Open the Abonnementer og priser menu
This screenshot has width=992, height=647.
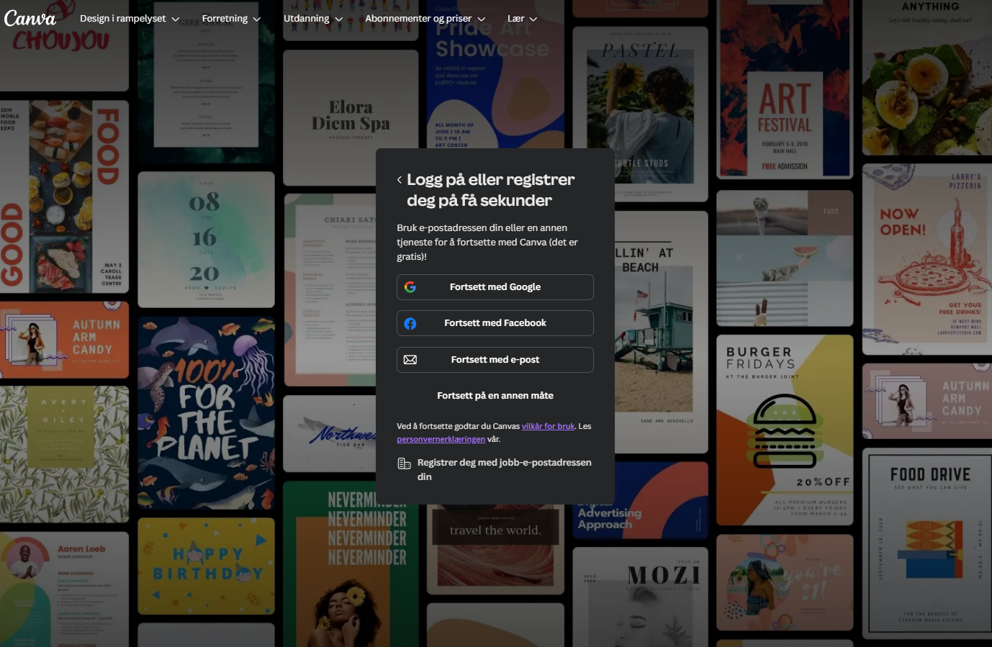(x=425, y=19)
